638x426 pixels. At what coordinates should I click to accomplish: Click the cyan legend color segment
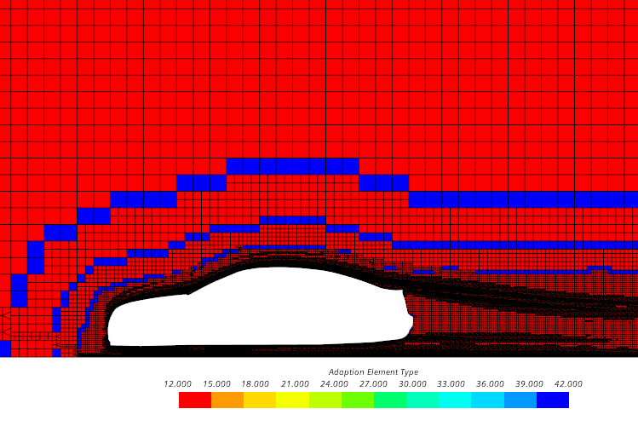[x=455, y=400]
